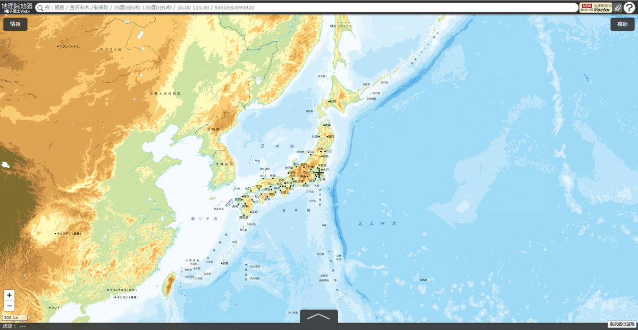The width and height of the screenshot is (638, 330).
Task: Click the 中華人民共和国 label
Action: click(165, 93)
